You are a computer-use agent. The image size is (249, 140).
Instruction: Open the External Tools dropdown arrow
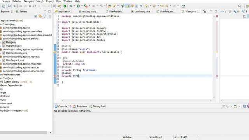coord(89,6)
